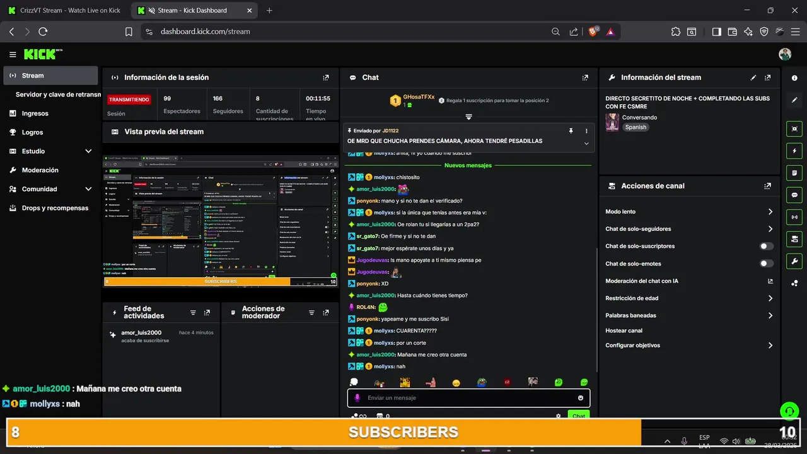The image size is (807, 454).
Task: Open three-dot menu of pinned message
Action: 586,131
